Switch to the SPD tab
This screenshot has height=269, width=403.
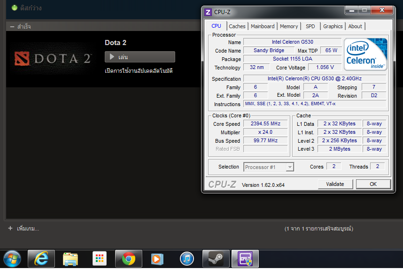coord(310,26)
